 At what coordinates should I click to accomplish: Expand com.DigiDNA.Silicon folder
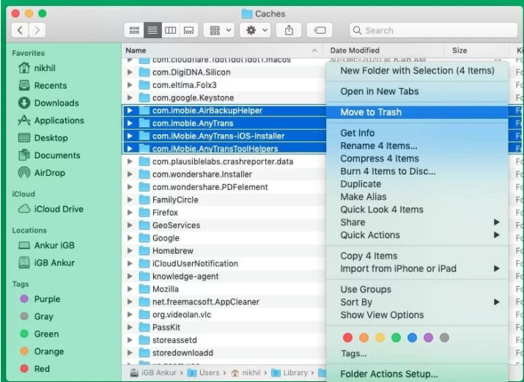pos(130,72)
